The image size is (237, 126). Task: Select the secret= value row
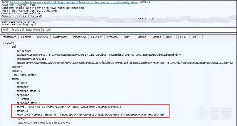click(x=69, y=107)
